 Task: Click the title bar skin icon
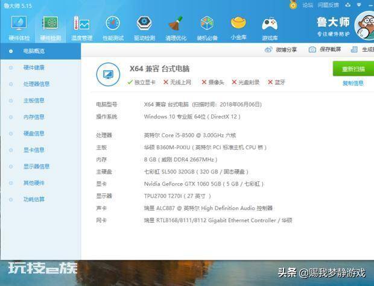click(x=348, y=5)
